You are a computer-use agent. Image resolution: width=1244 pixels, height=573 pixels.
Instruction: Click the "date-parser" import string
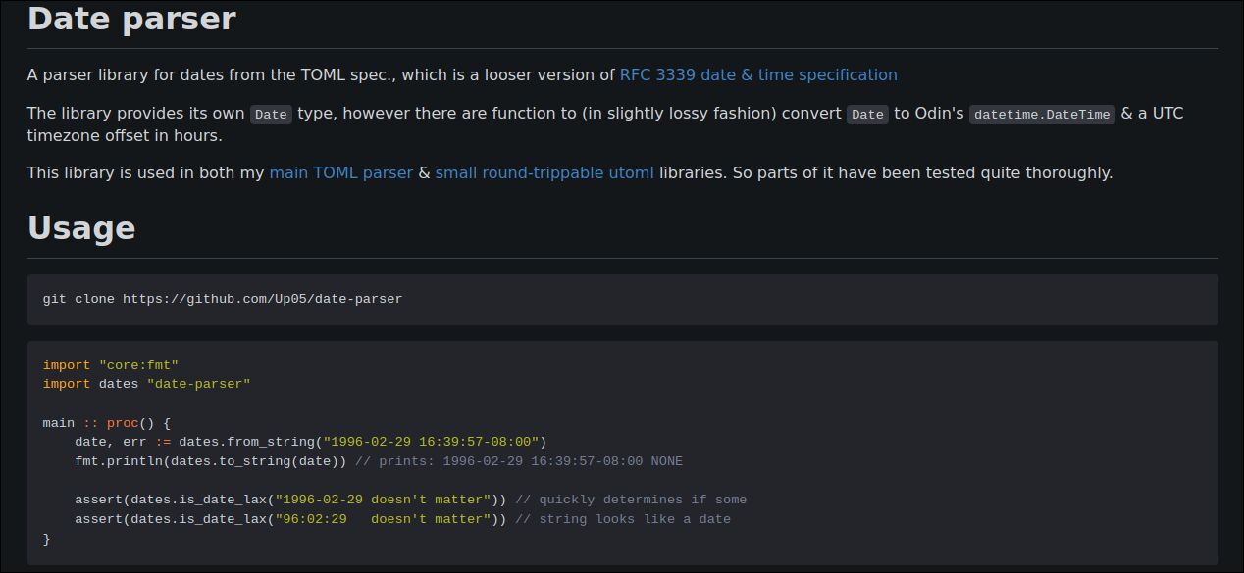pos(198,384)
